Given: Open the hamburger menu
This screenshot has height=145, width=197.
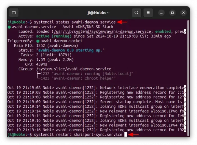Looking at the screenshot, I should point(148,13).
